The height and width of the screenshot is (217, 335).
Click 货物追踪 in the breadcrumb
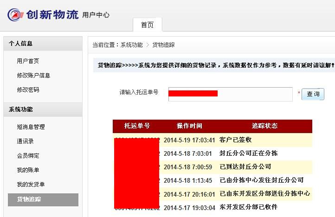[163, 45]
